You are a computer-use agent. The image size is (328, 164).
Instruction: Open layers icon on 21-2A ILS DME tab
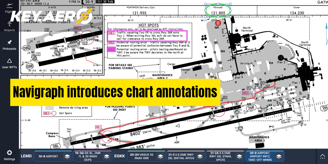tap(240, 156)
